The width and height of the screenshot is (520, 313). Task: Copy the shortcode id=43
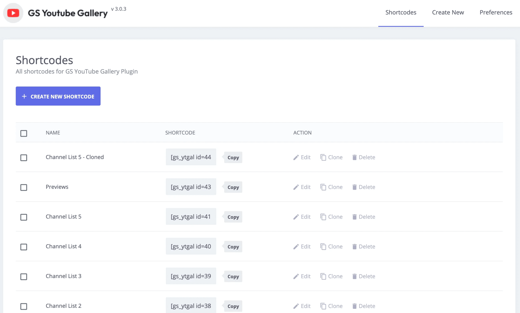click(233, 187)
